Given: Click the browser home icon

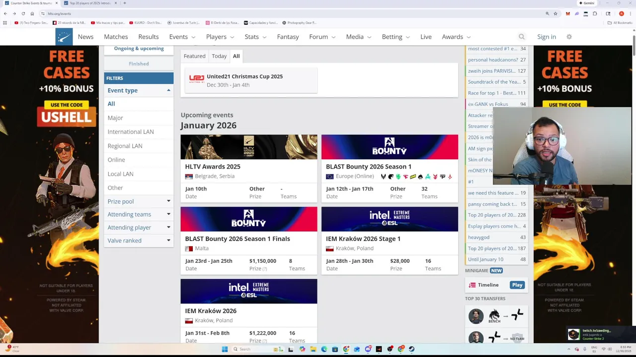Looking at the screenshot, I should coord(32,13).
